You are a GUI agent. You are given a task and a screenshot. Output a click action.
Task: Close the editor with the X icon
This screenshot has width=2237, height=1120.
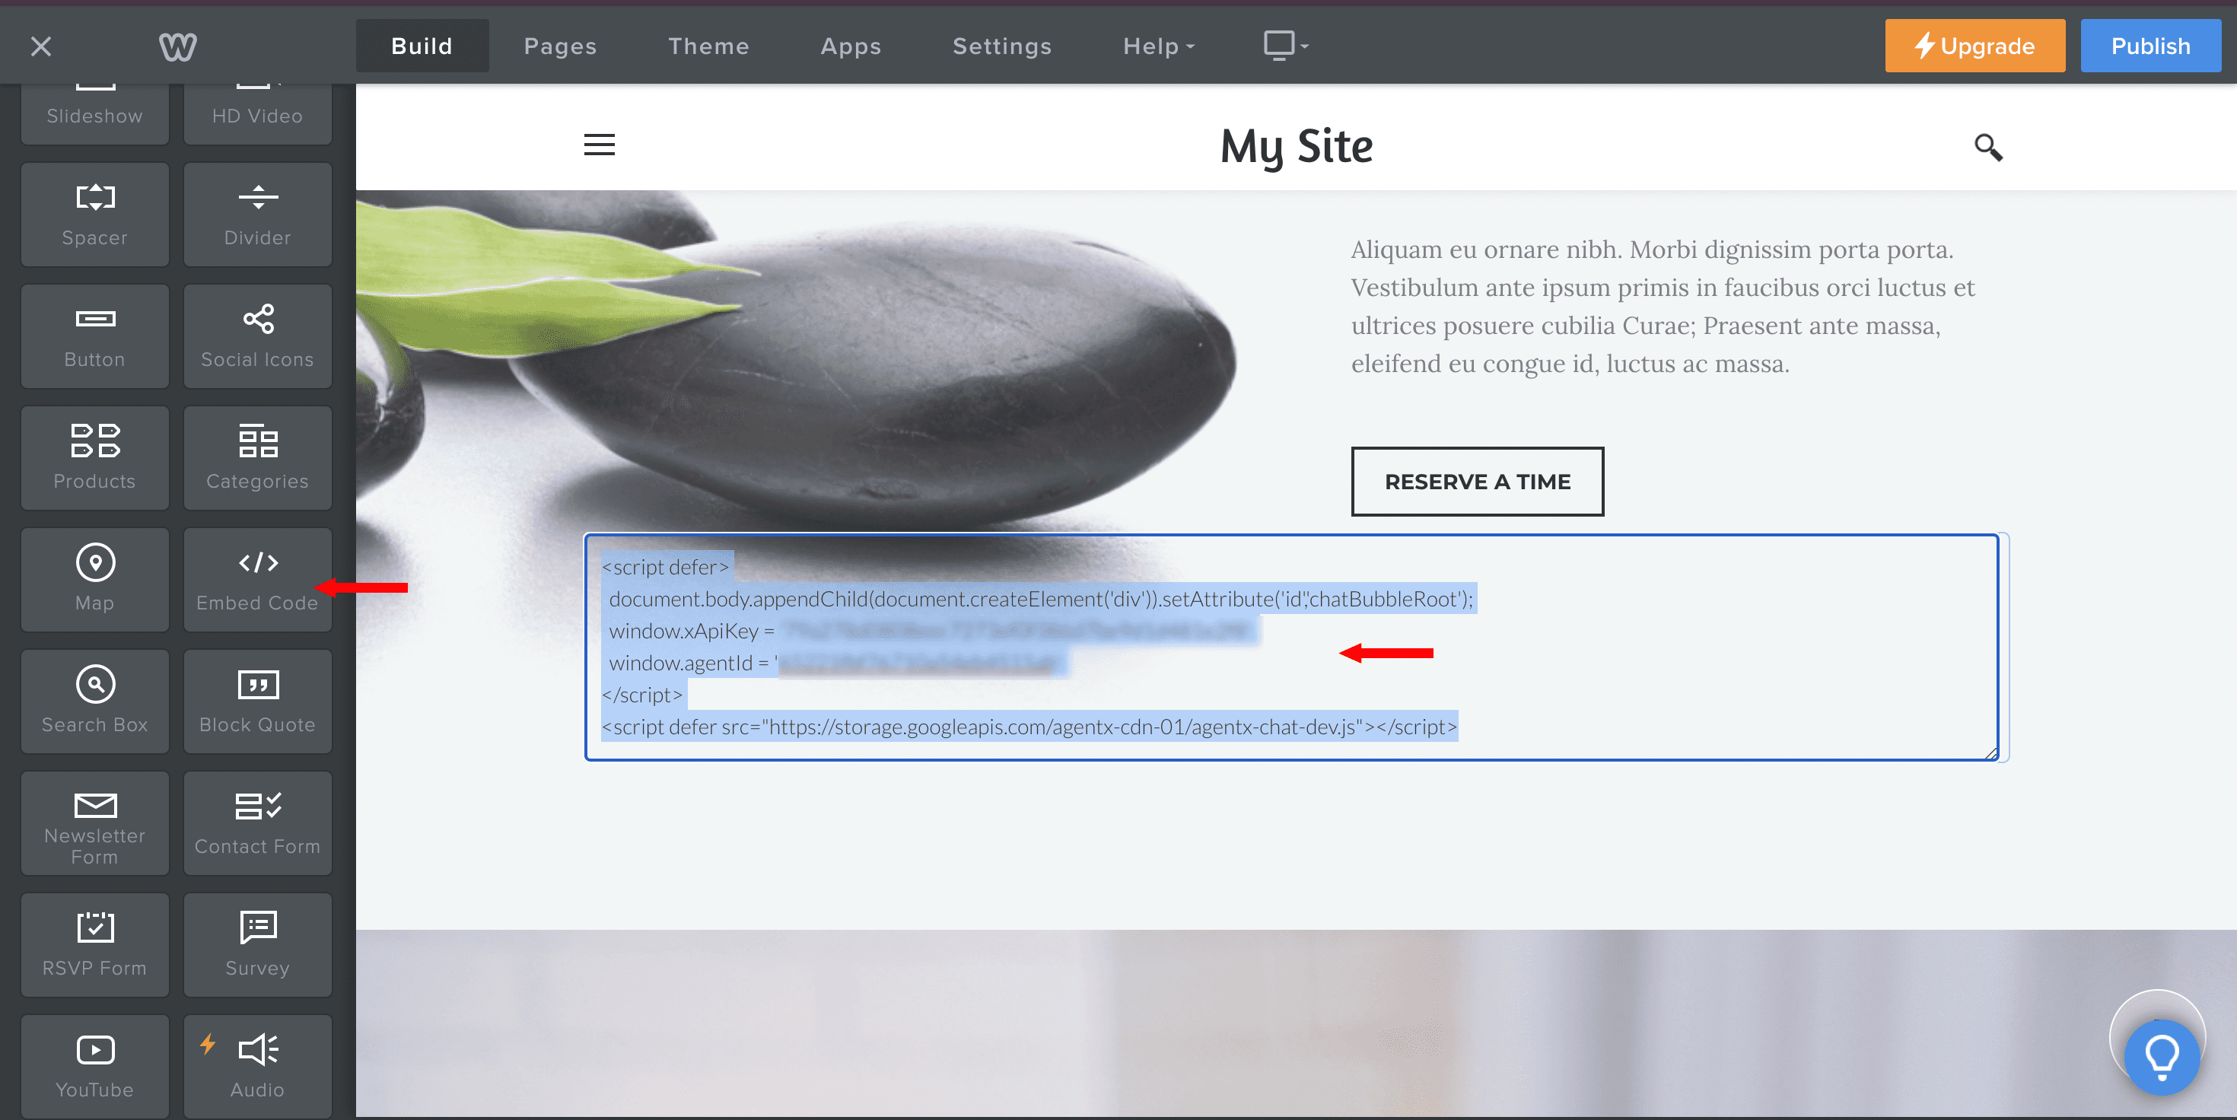point(41,46)
